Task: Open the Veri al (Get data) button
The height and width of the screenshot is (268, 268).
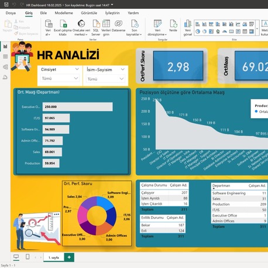Action: point(48,28)
